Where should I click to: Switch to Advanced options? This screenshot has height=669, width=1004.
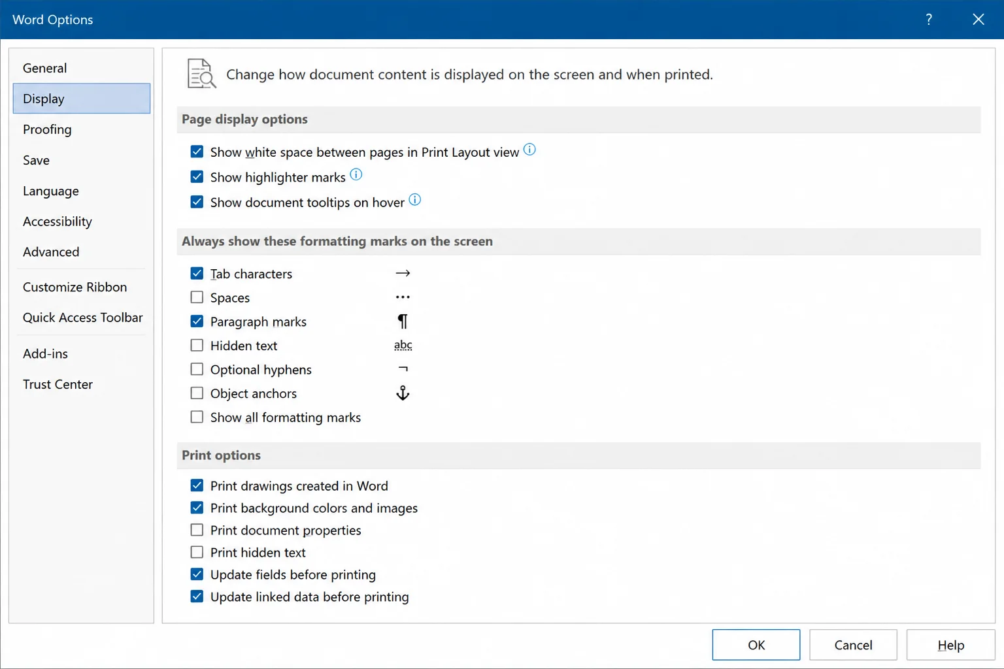(82, 252)
